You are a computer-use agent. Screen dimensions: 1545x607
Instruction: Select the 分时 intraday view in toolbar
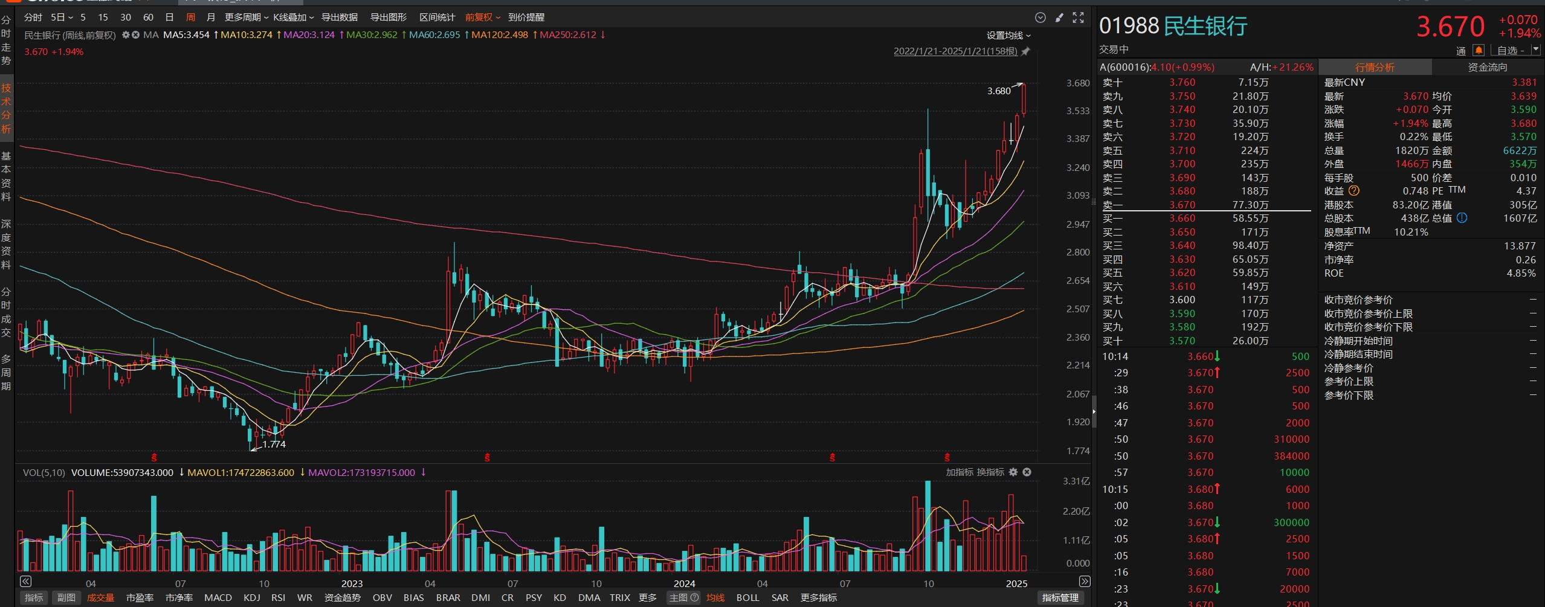coord(33,18)
